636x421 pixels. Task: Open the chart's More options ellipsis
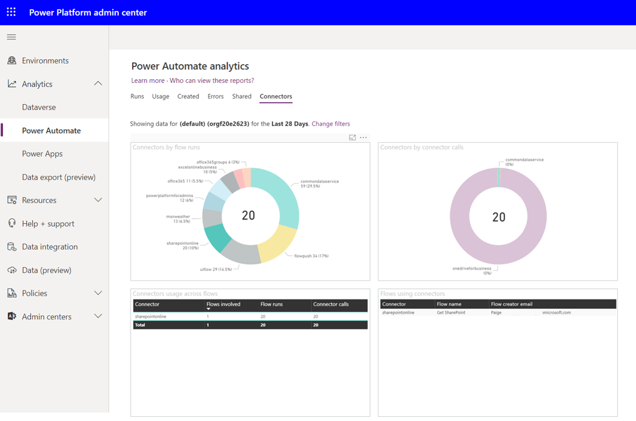tap(363, 137)
